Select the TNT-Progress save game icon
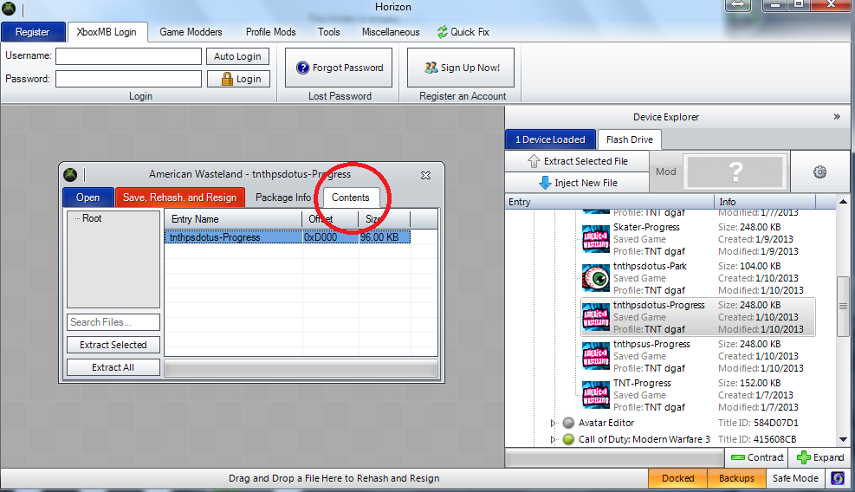Viewport: 855px width, 492px height. pos(596,395)
